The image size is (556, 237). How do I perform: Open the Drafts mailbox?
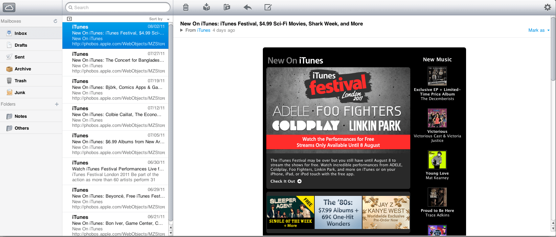[x=31, y=45]
